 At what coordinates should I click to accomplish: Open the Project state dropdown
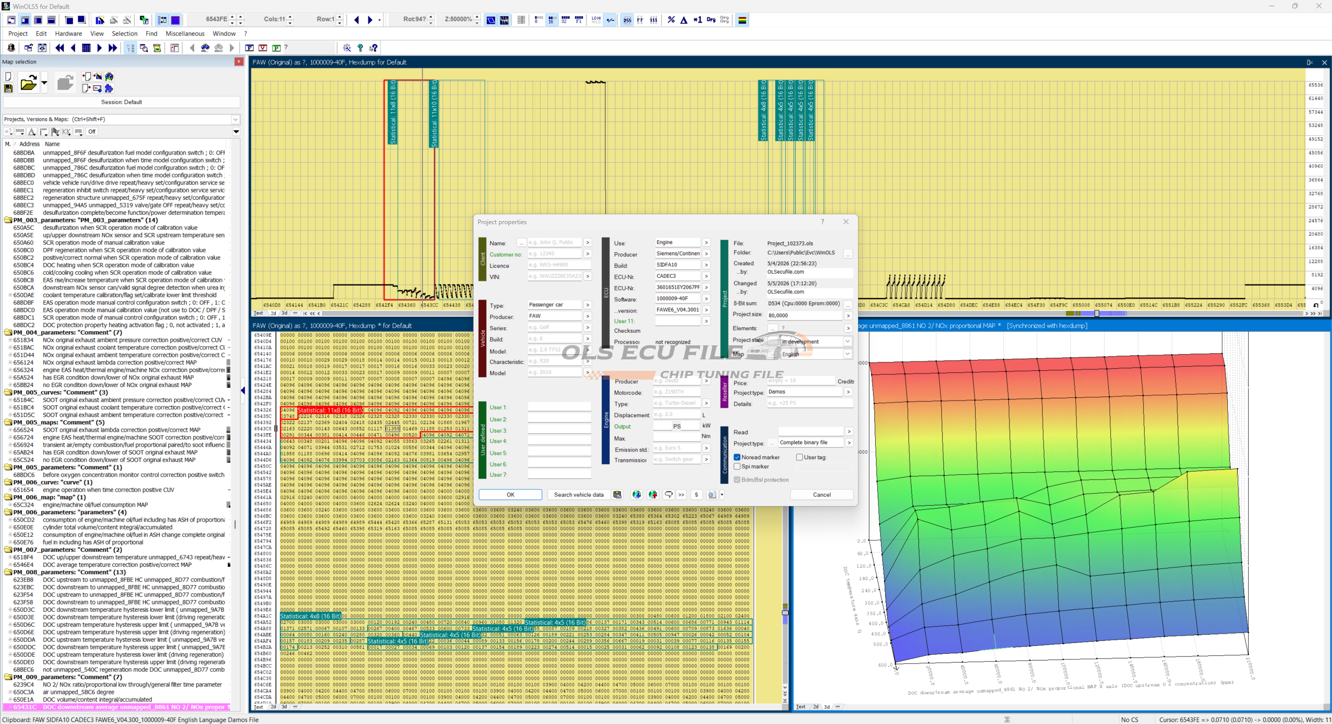847,341
